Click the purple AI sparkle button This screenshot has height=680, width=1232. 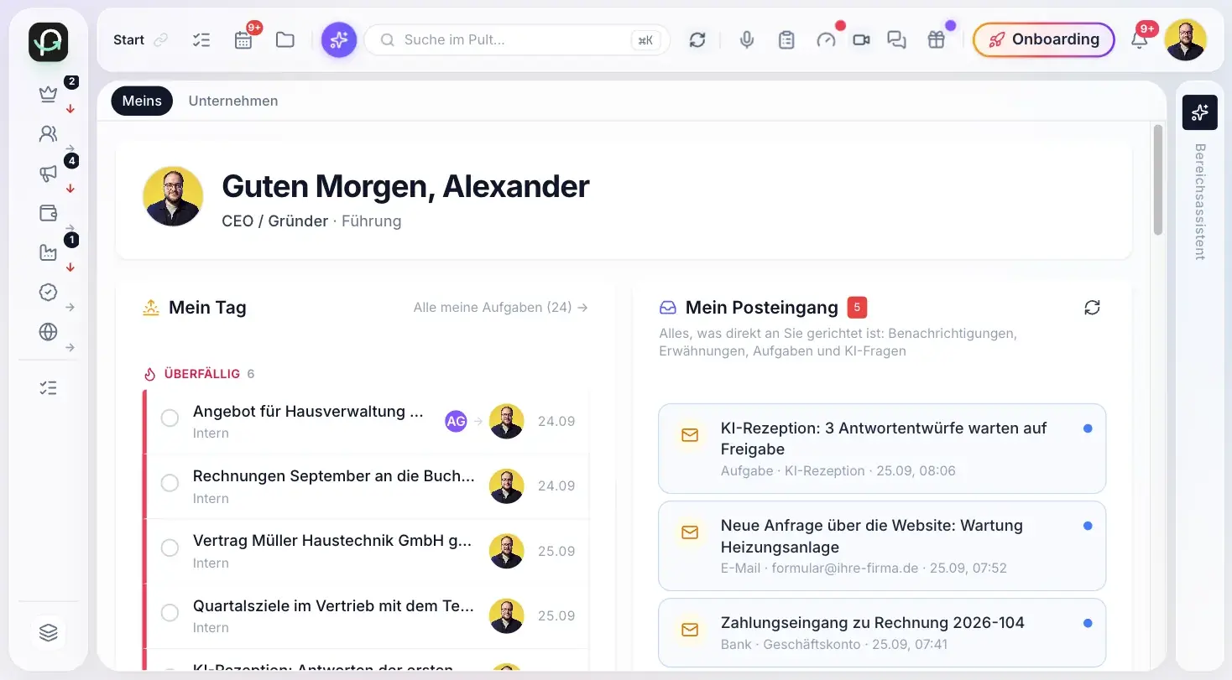click(x=339, y=39)
